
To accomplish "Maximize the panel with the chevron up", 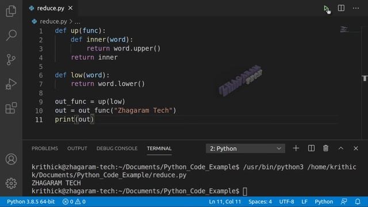I will click(341, 148).
